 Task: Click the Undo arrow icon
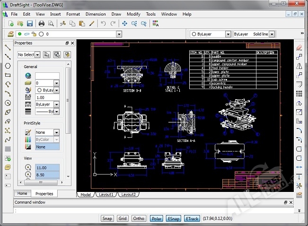(103, 23)
